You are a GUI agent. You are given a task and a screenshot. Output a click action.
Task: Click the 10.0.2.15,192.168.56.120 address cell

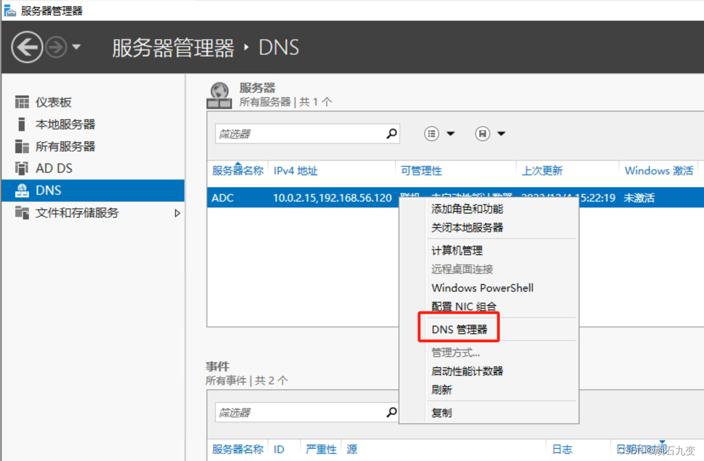point(332,198)
